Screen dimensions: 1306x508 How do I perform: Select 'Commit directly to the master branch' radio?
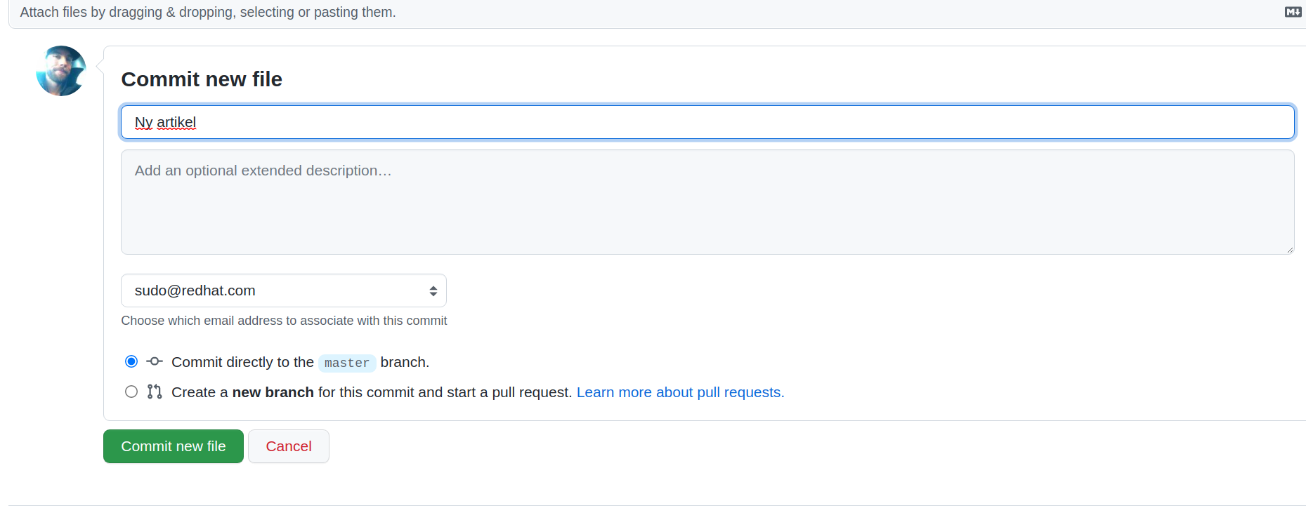click(131, 361)
